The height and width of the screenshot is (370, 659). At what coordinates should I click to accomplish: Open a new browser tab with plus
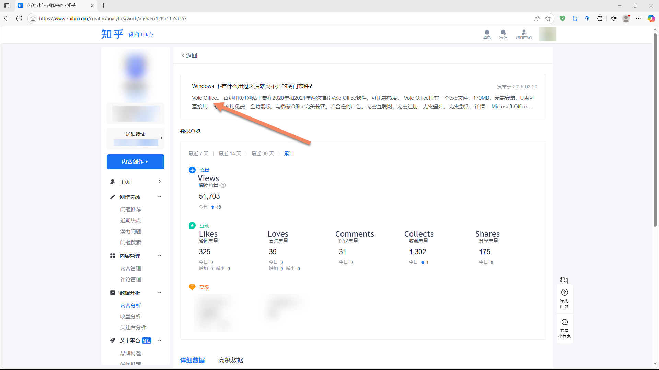(x=104, y=5)
